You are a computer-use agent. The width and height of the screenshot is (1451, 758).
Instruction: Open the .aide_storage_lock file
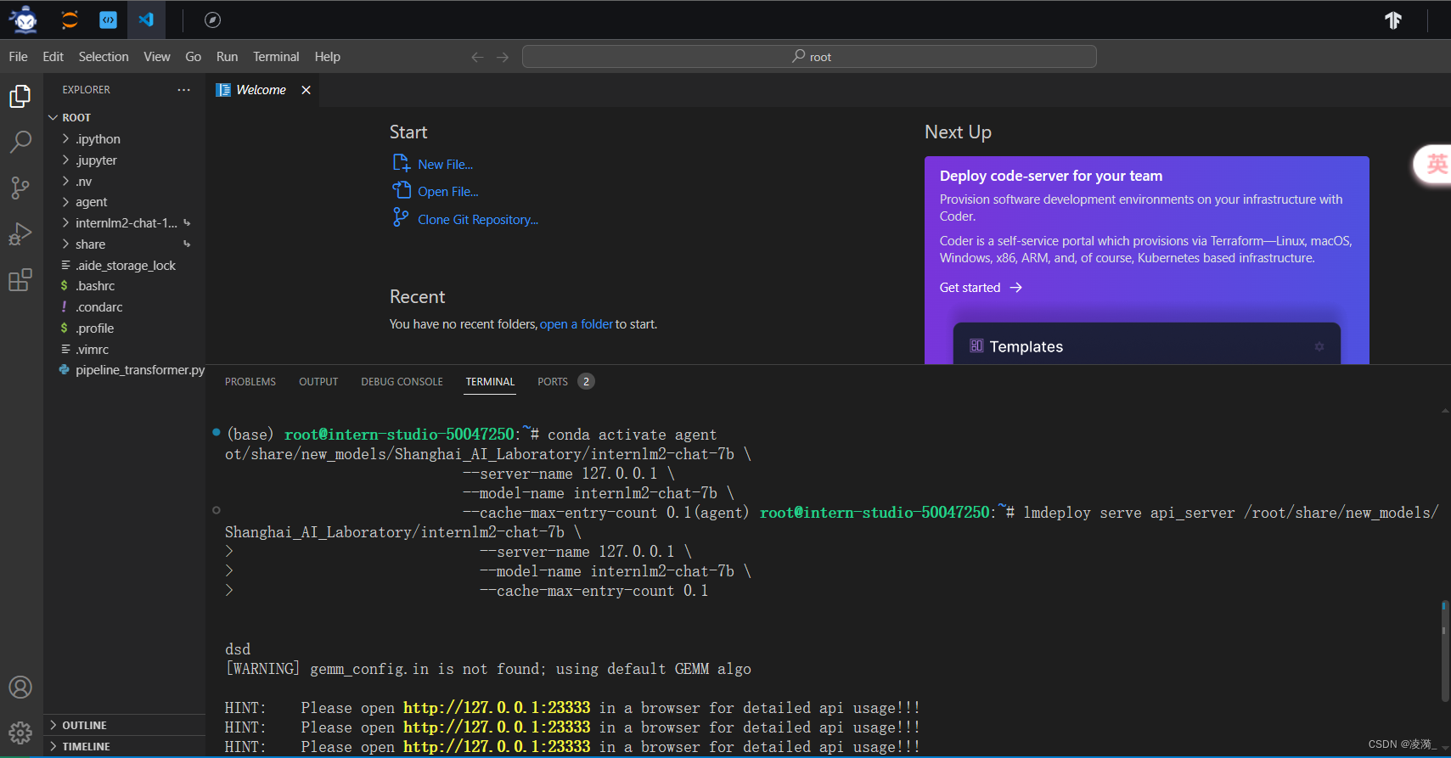coord(125,265)
